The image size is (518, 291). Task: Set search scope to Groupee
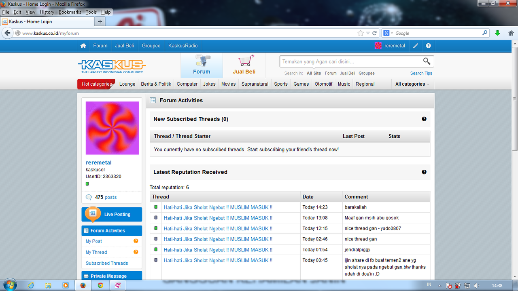point(367,73)
